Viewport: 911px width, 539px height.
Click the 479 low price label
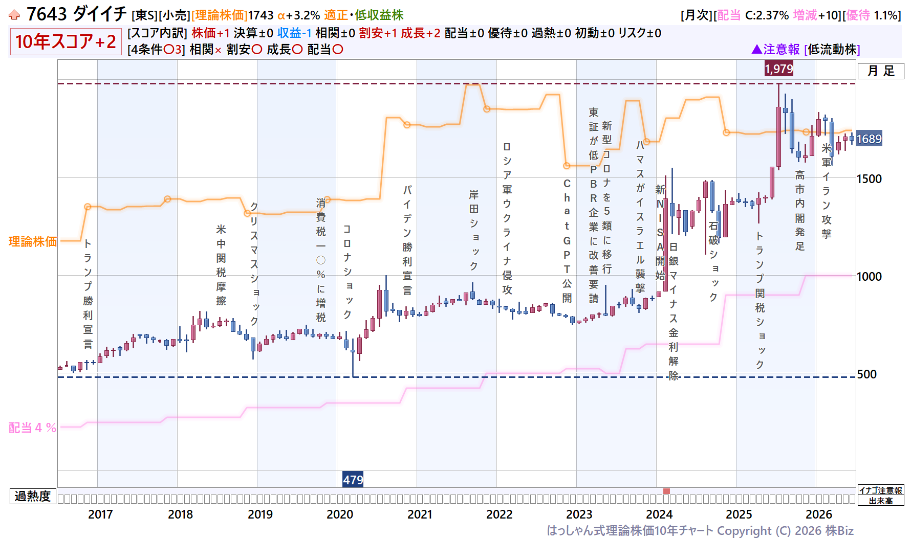[353, 480]
